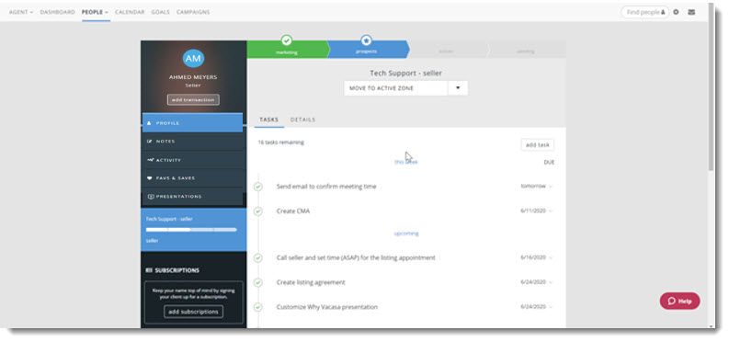Click the AM avatar circle

[193, 59]
